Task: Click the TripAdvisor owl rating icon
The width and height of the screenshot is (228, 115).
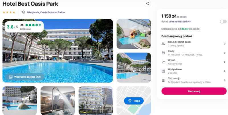Action: [22, 25]
